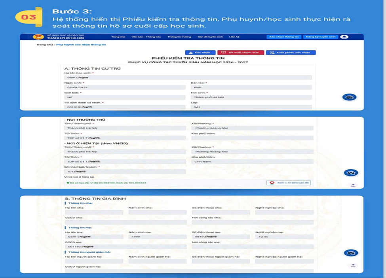
Task: Open the "Dân tộc" field
Action: 251,87
